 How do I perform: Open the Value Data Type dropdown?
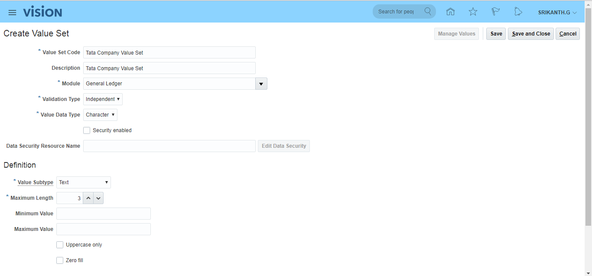point(100,115)
